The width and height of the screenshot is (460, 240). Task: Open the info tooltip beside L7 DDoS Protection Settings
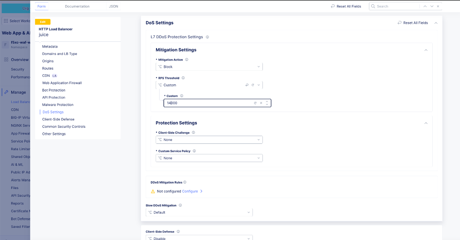(x=207, y=37)
